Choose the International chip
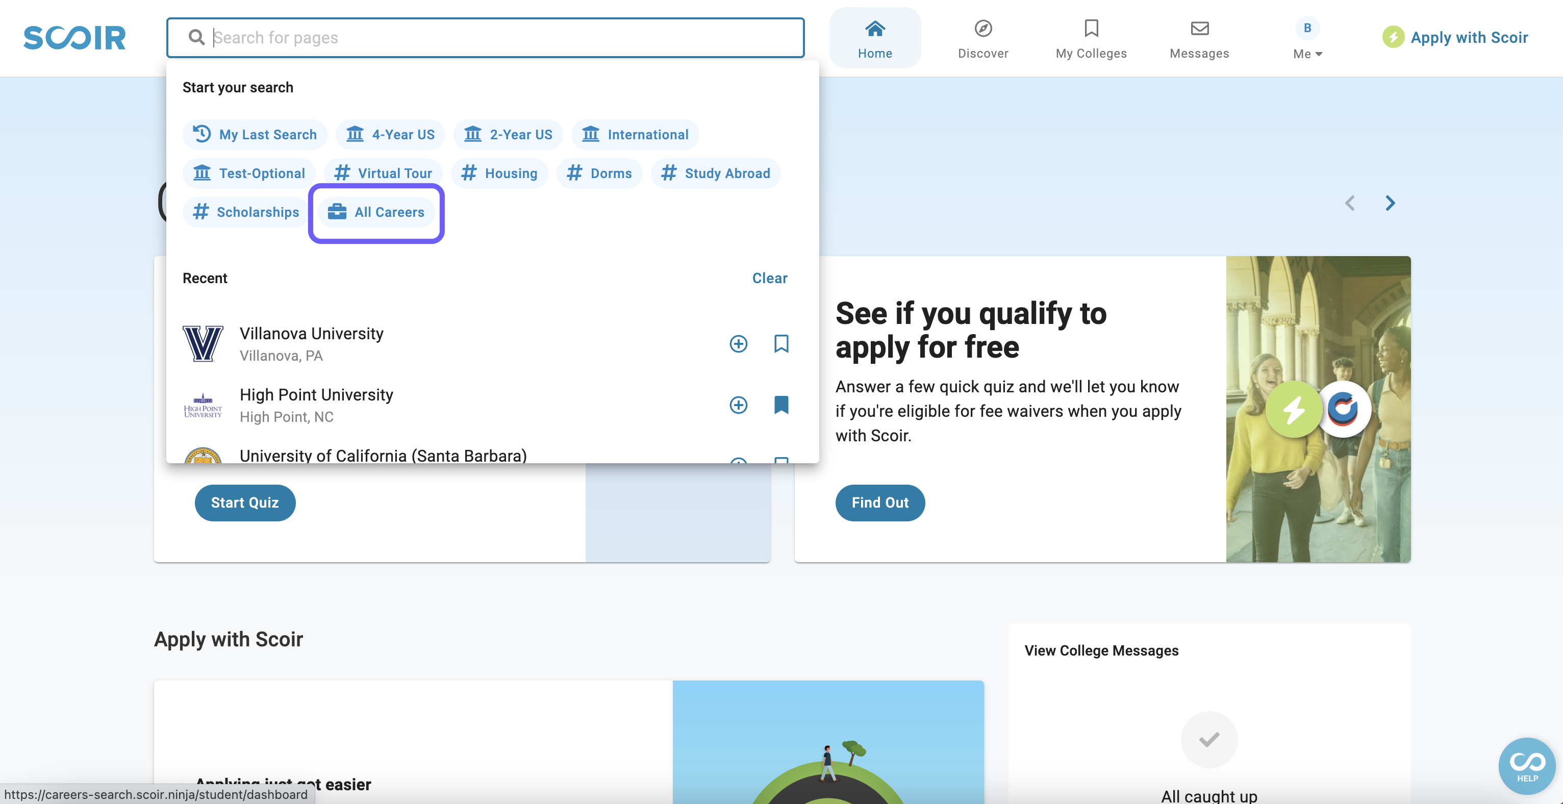The height and width of the screenshot is (804, 1563). click(635, 135)
